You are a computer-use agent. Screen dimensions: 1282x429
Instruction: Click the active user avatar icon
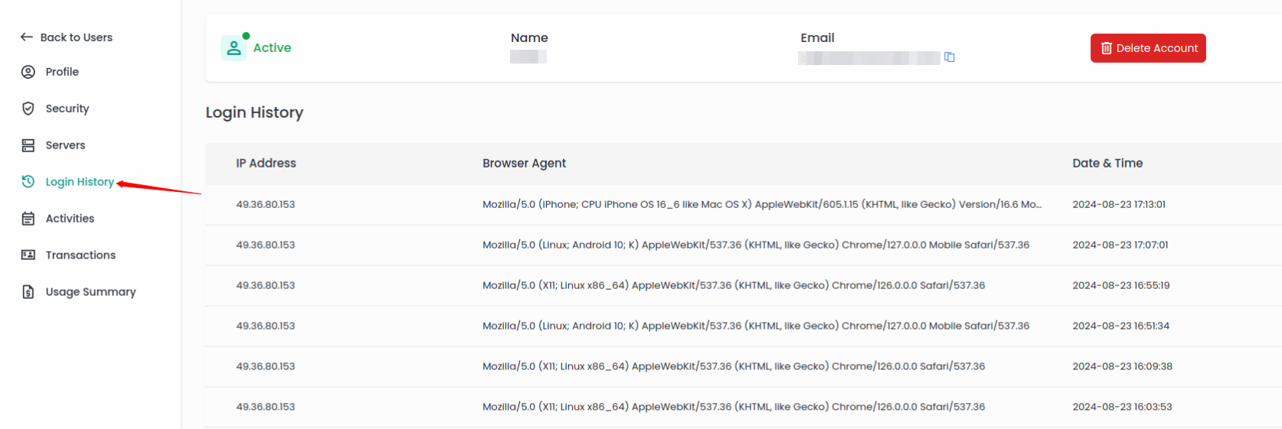pyautogui.click(x=234, y=47)
